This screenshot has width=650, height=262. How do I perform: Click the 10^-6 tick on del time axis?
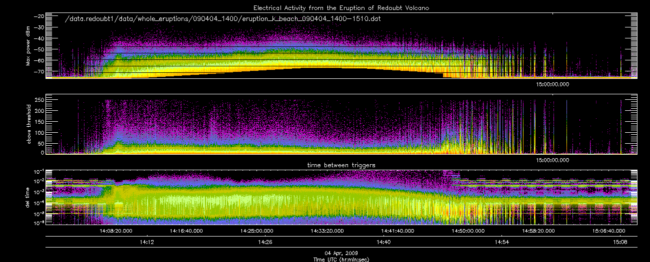[38, 223]
